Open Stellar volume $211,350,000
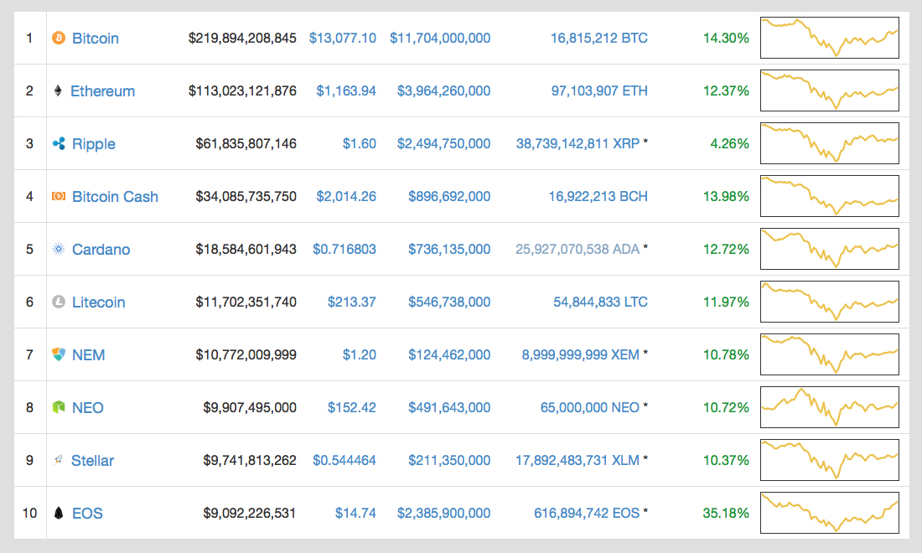This screenshot has width=922, height=553. pyautogui.click(x=450, y=460)
